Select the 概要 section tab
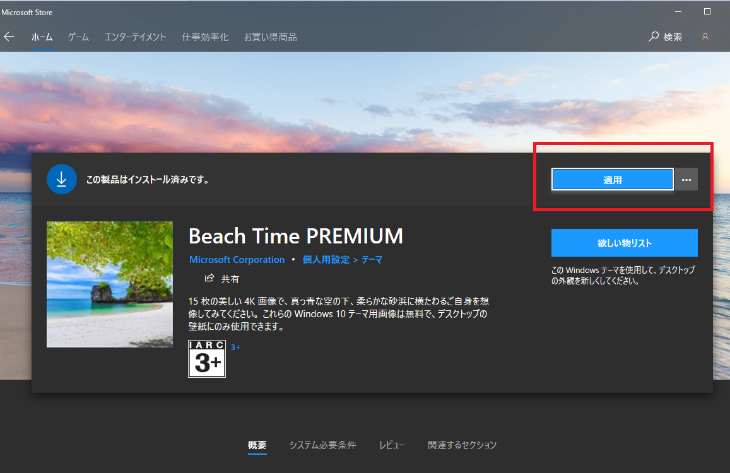Screen dimensions: 730x473 click(x=257, y=445)
